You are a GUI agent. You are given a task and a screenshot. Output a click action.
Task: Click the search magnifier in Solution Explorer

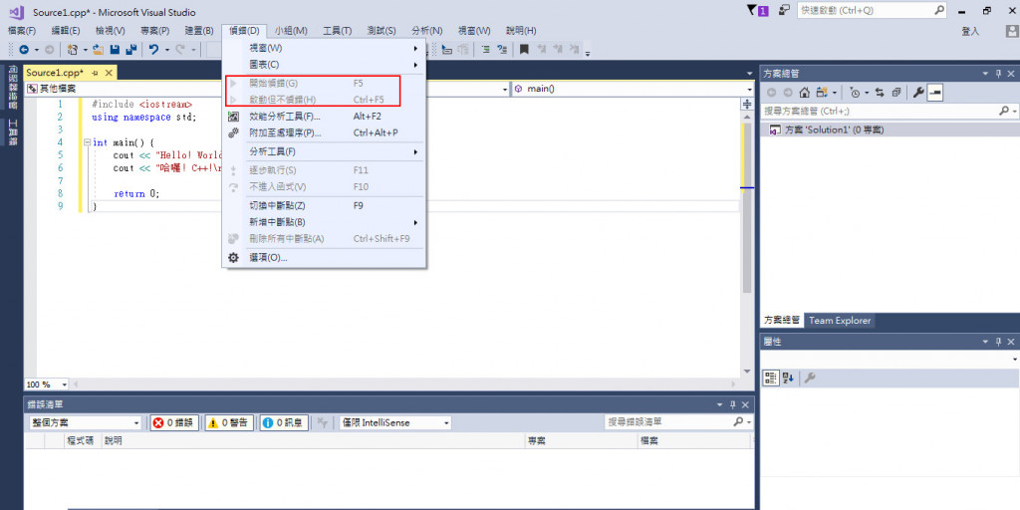1004,112
